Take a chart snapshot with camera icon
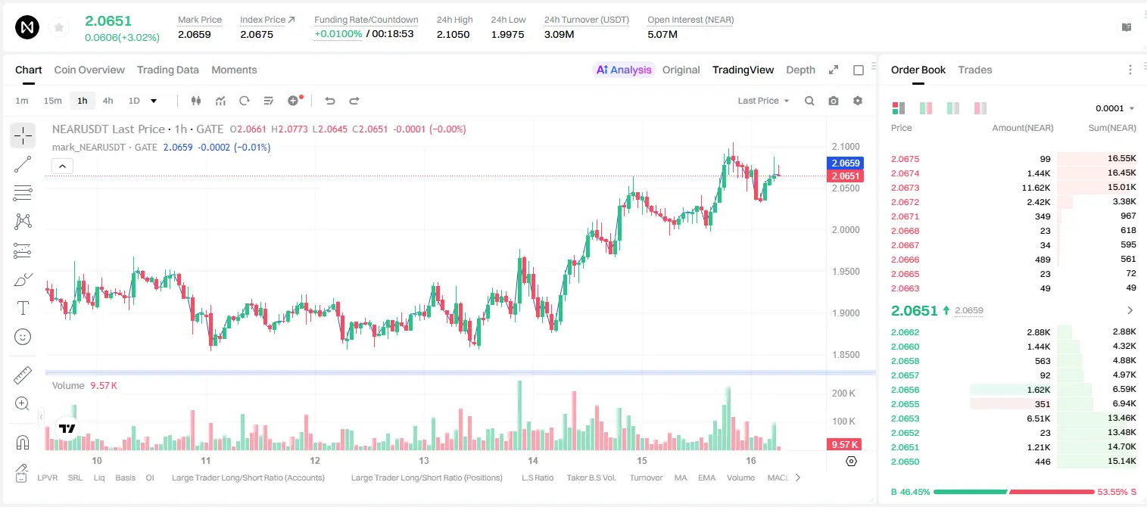 (834, 101)
